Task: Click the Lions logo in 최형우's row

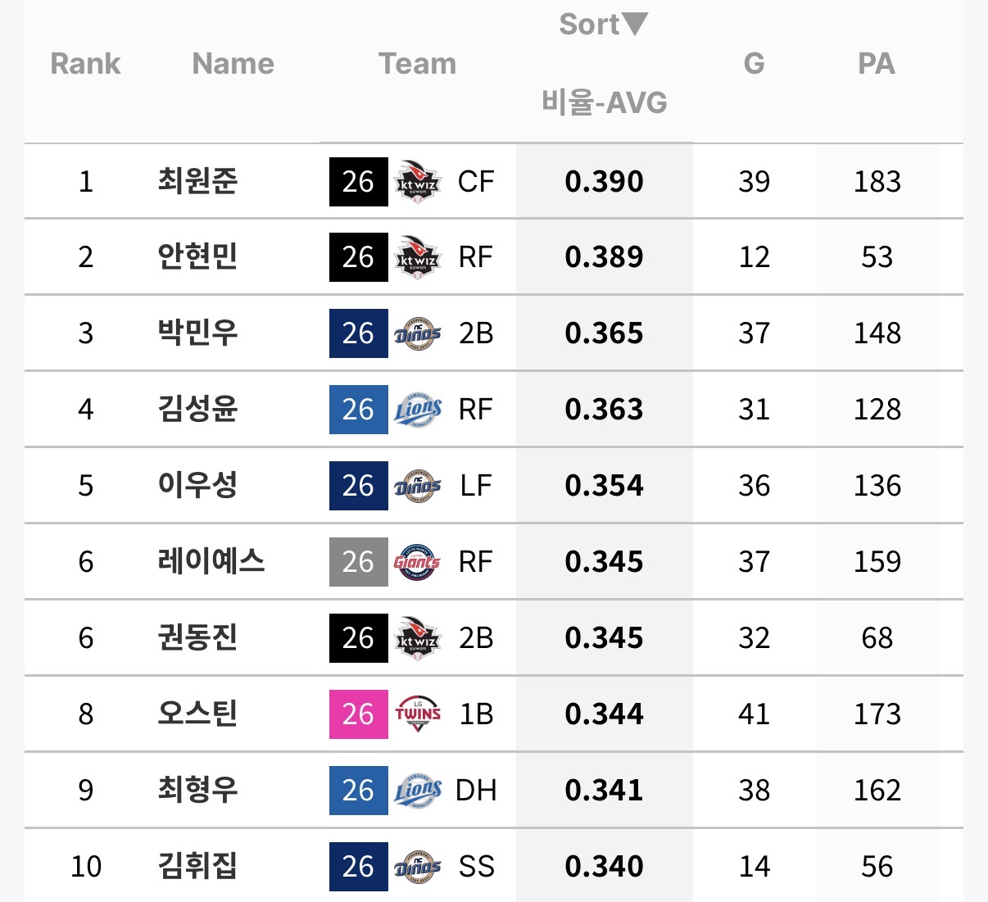Action: coord(418,790)
